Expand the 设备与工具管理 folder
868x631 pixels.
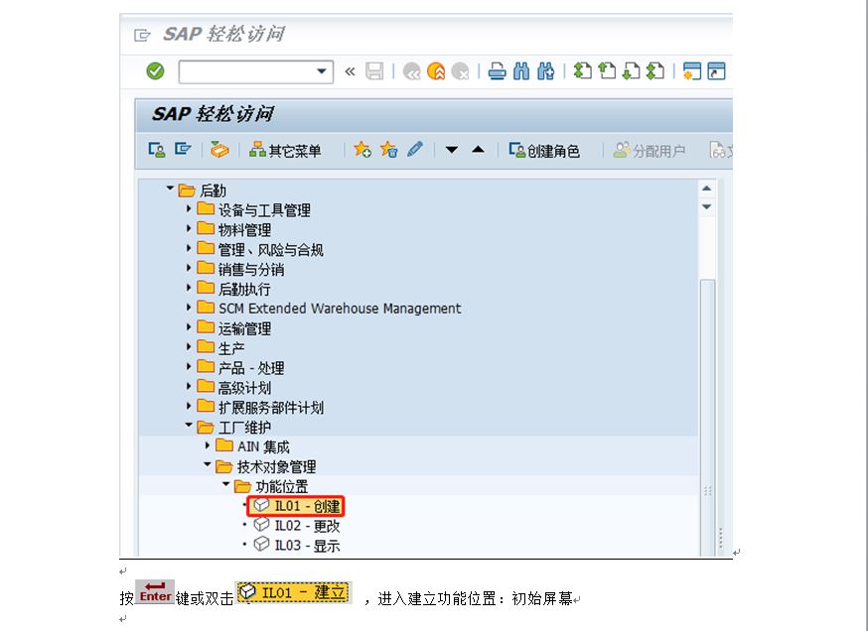(189, 208)
